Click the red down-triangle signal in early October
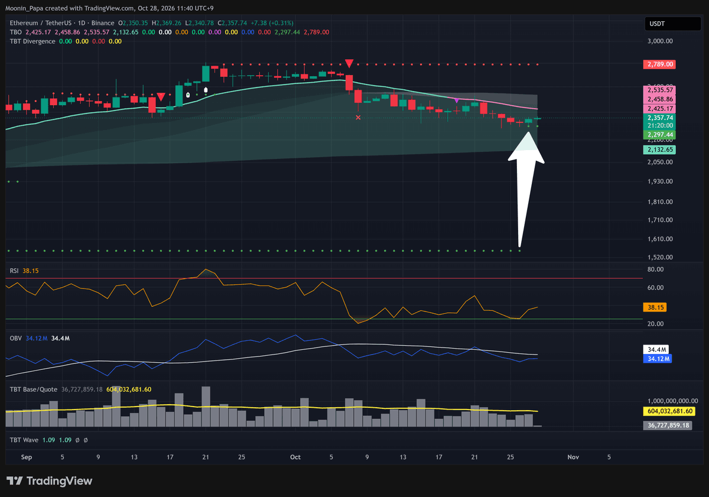This screenshot has height=497, width=709. click(x=349, y=63)
